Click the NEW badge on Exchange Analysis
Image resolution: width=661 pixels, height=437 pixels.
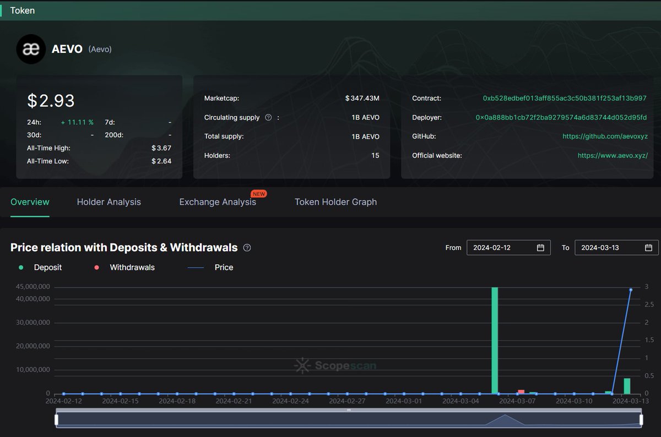tap(258, 194)
